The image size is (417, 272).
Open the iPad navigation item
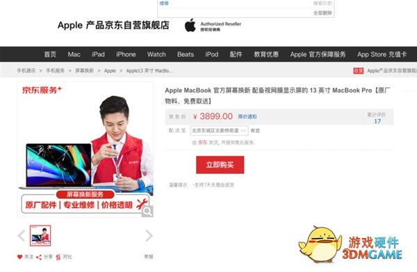coord(98,54)
